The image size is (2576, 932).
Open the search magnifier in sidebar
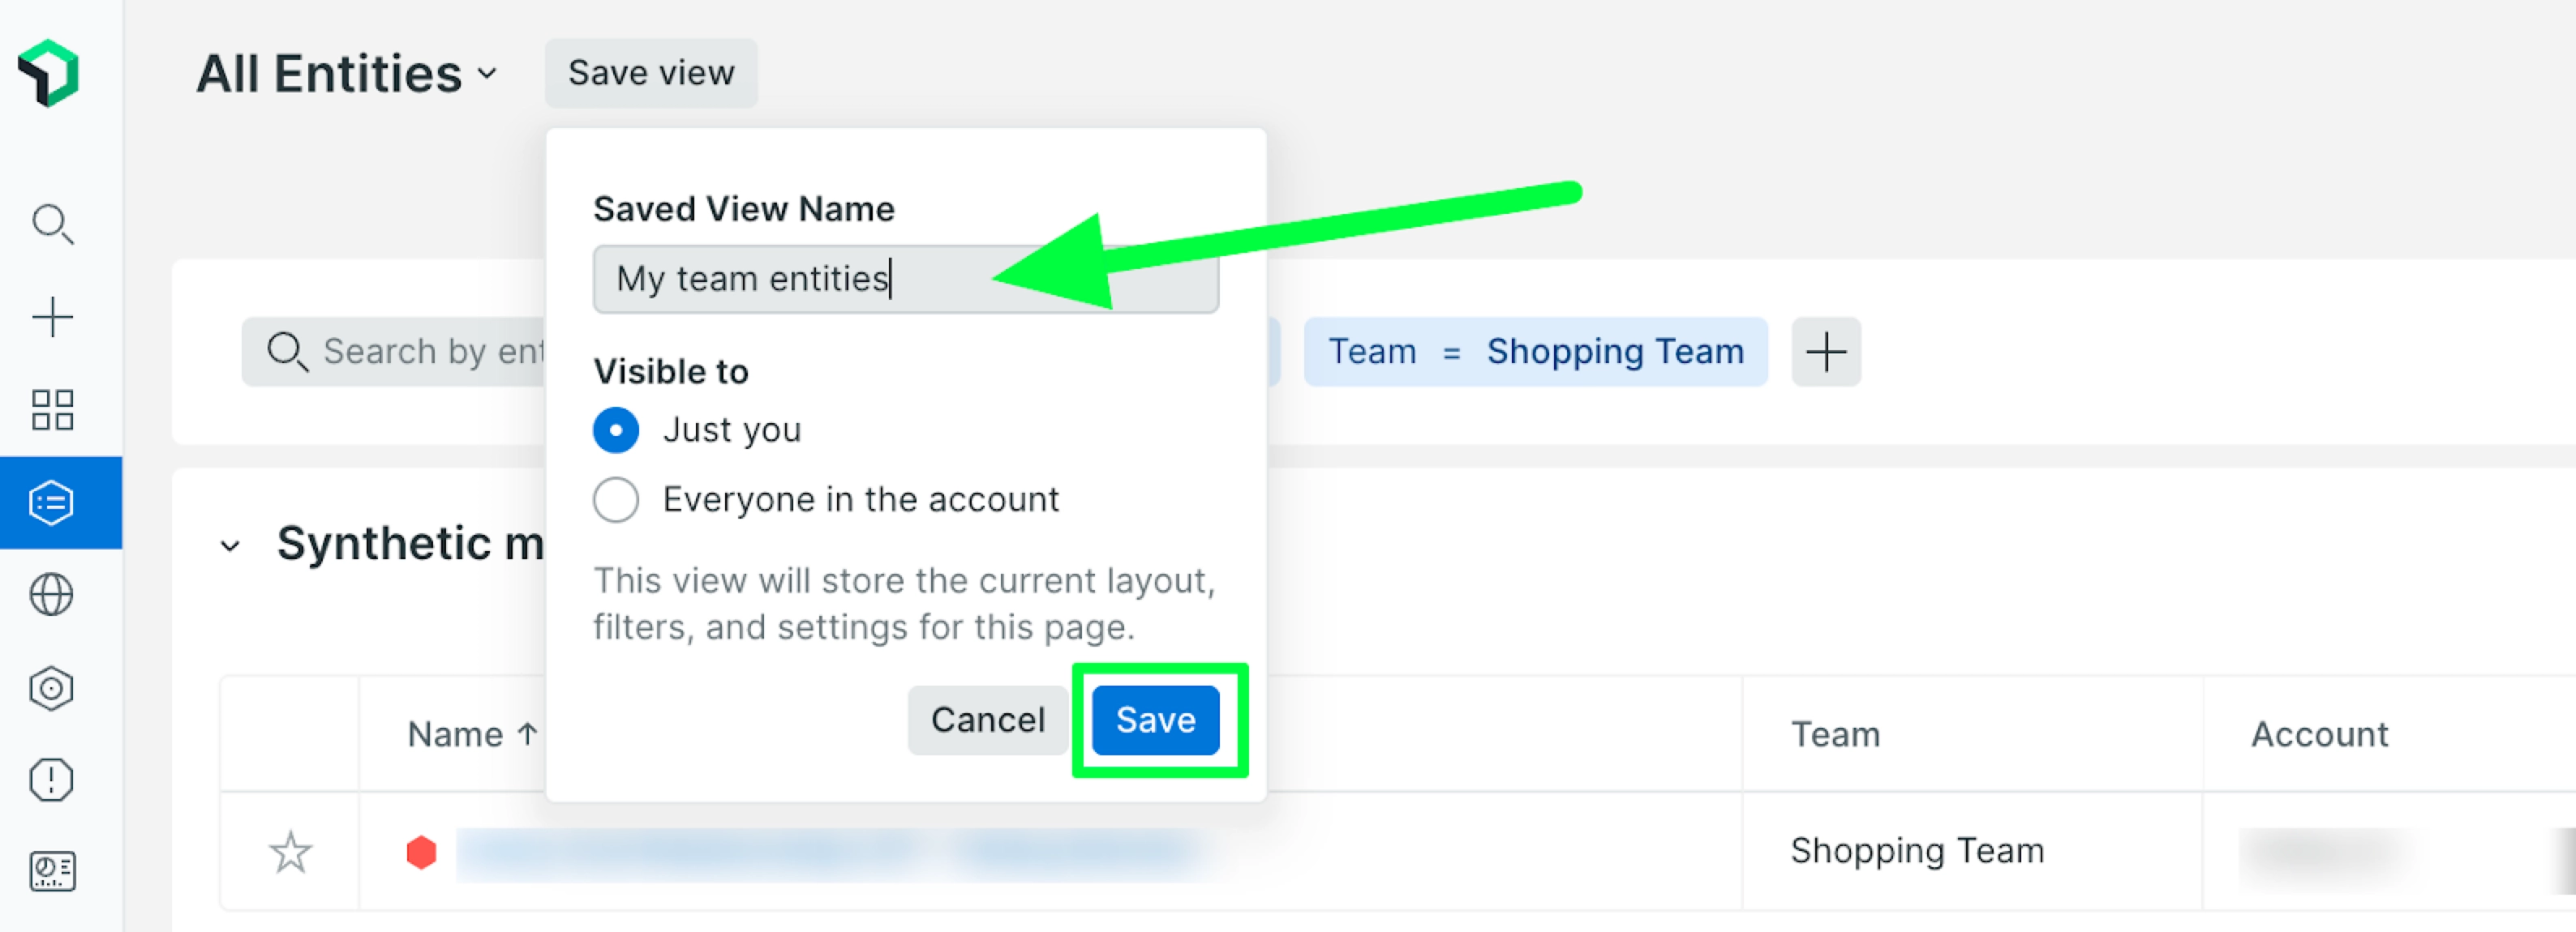pos(52,224)
